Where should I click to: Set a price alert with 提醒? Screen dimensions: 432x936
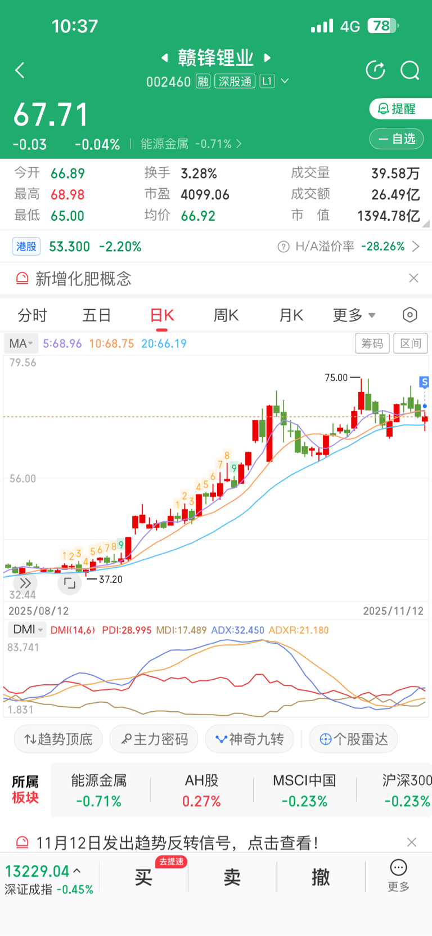click(400, 109)
